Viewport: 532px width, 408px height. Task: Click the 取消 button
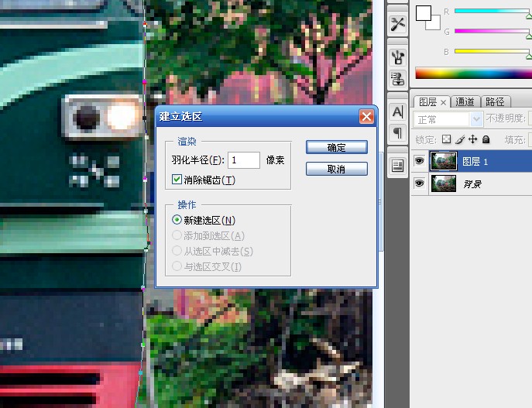point(336,169)
